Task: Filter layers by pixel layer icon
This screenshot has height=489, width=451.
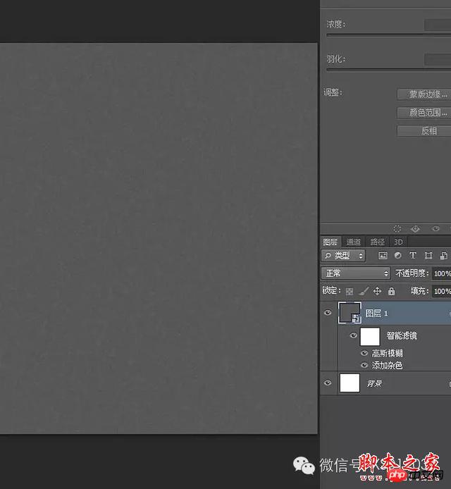Action: click(383, 256)
